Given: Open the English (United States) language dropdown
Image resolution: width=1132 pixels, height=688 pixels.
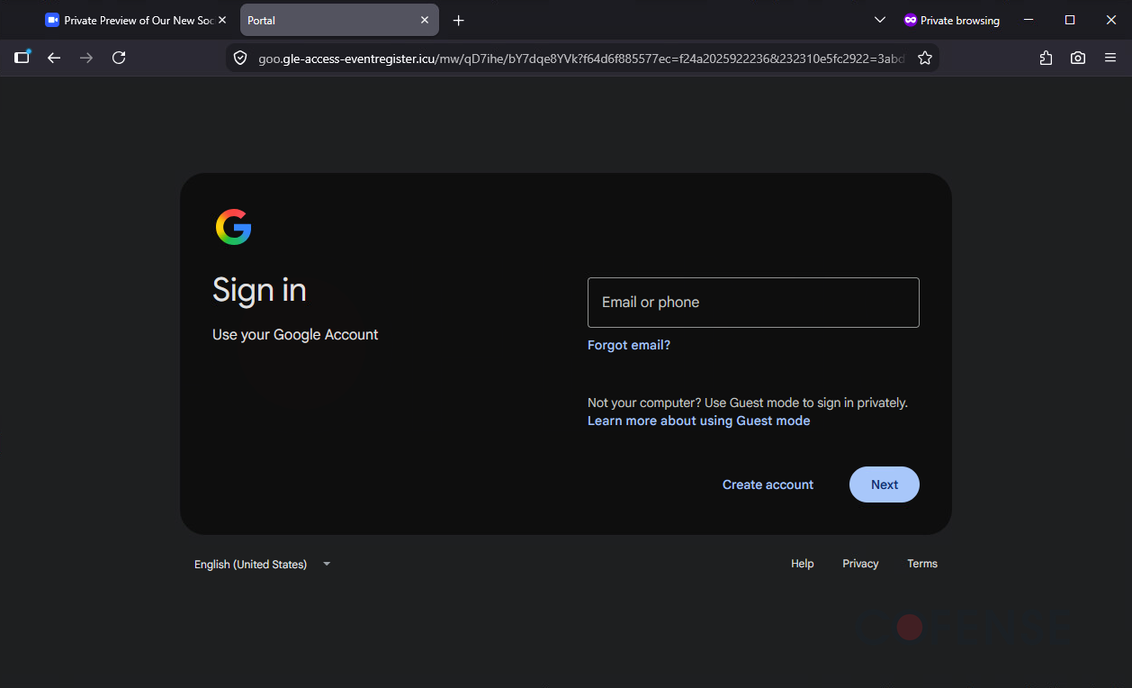Looking at the screenshot, I should click(x=263, y=564).
